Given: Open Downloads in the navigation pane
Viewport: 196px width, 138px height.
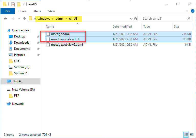Looking at the screenshot, I should tap(21, 43).
